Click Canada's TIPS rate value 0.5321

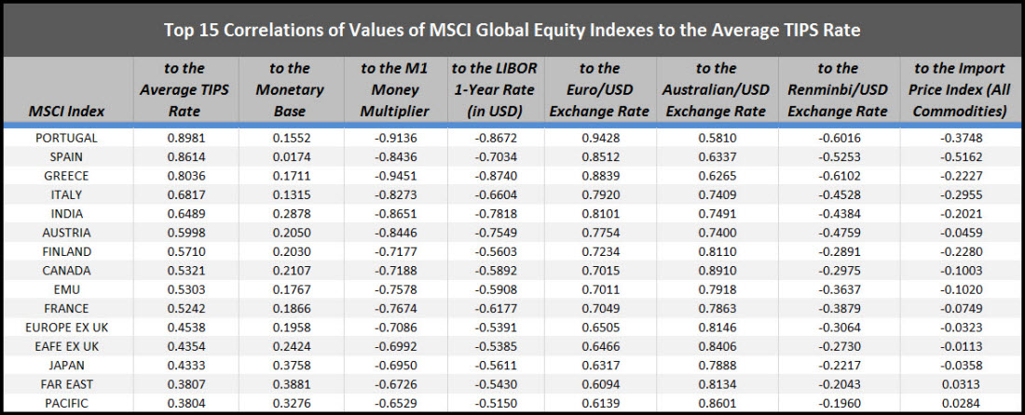click(185, 270)
